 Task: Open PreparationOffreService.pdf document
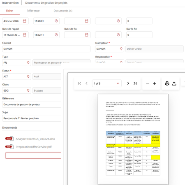pyautogui.click(x=34, y=147)
